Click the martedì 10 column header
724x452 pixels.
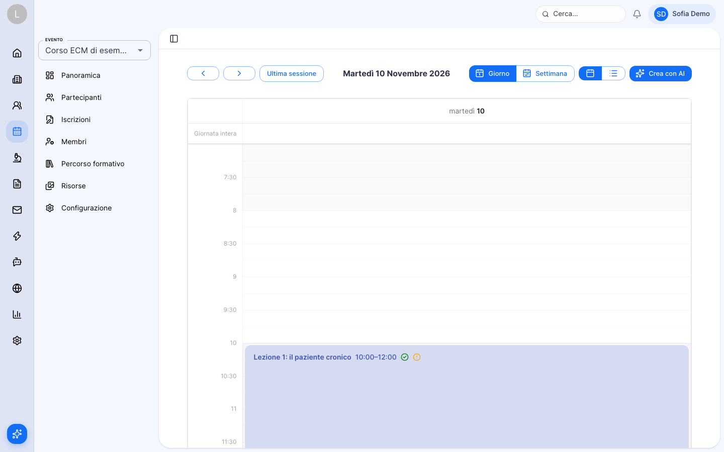pos(467,111)
